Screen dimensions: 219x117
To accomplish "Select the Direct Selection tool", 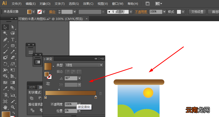I will (13, 27).
